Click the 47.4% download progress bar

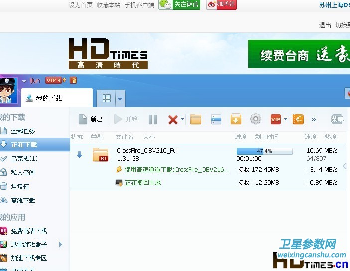pos(264,151)
